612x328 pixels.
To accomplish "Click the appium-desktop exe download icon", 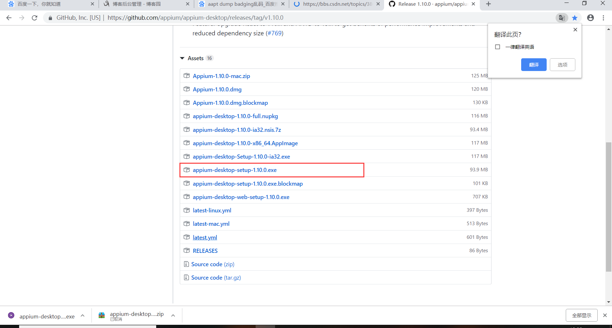I will [x=11, y=315].
